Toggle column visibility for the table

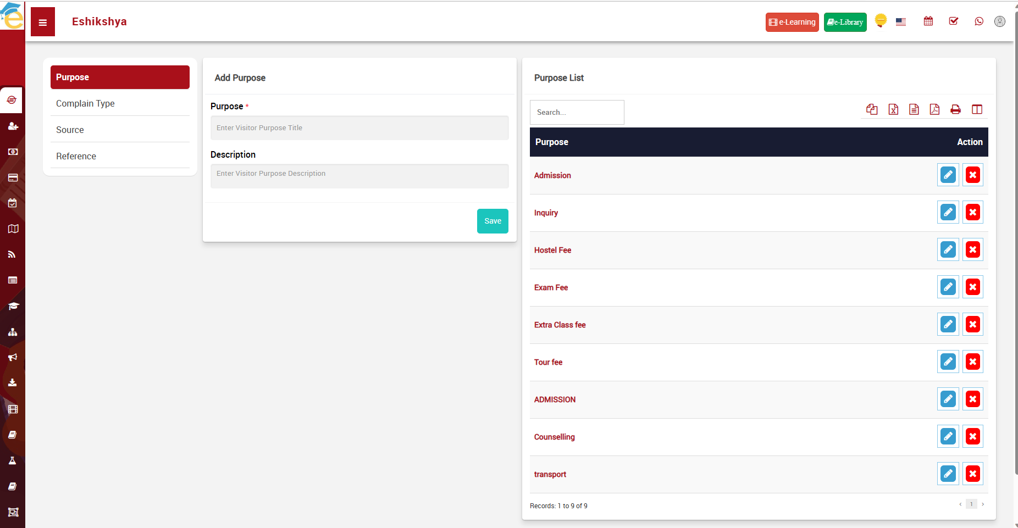click(x=977, y=109)
